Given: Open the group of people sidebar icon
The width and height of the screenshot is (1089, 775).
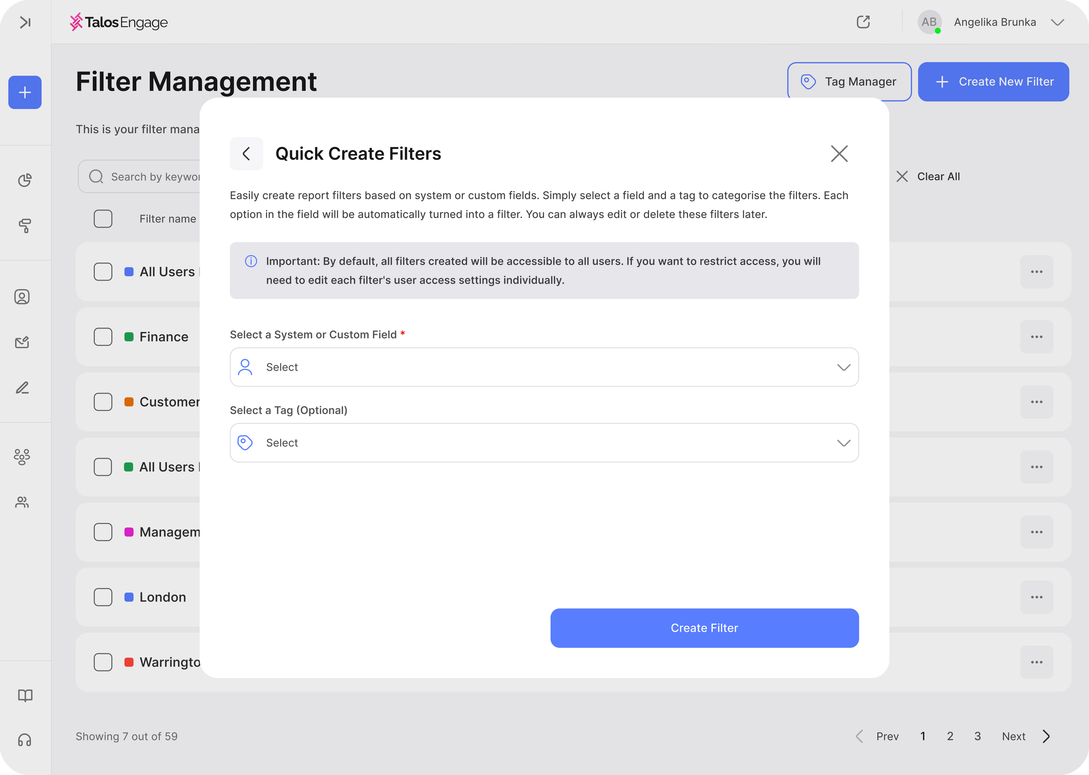Looking at the screenshot, I should [22, 457].
